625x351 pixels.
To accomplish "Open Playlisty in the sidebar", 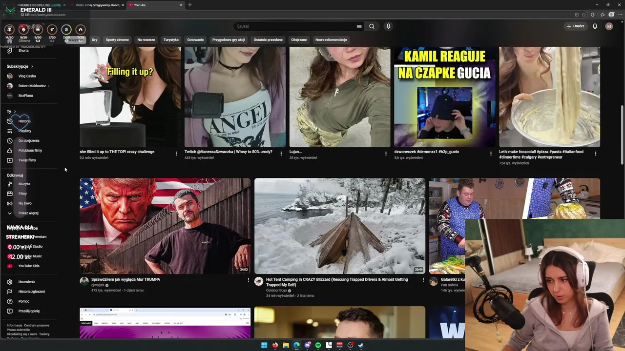I will click(29, 131).
